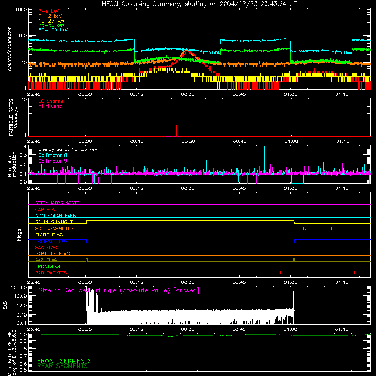Viewport: 376px width, 376px height.
Task: Click the 'Mon. Rate LIVETIME' axis label
Action: (9, 353)
